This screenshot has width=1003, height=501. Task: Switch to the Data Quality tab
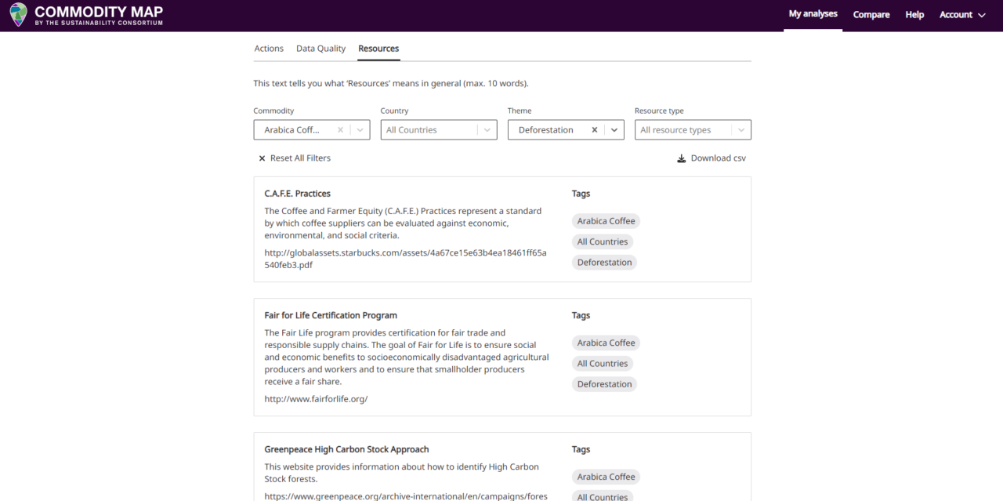320,48
